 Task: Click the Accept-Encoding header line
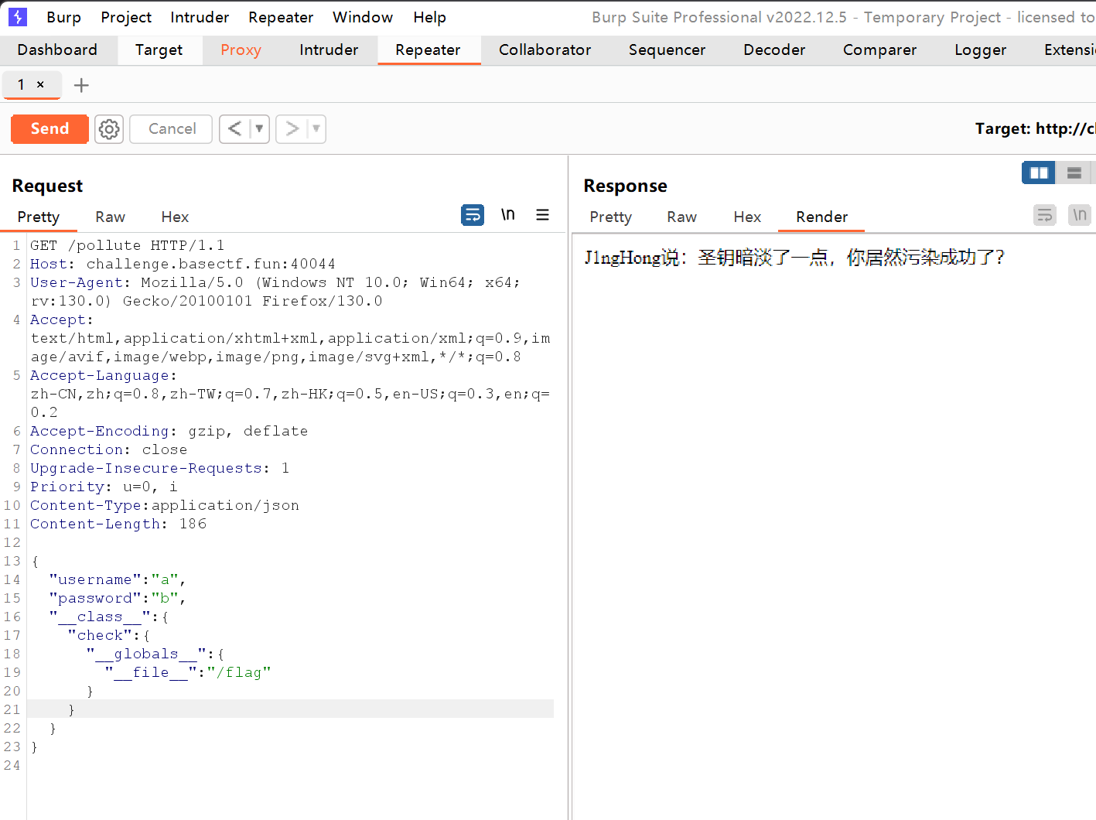click(x=169, y=431)
